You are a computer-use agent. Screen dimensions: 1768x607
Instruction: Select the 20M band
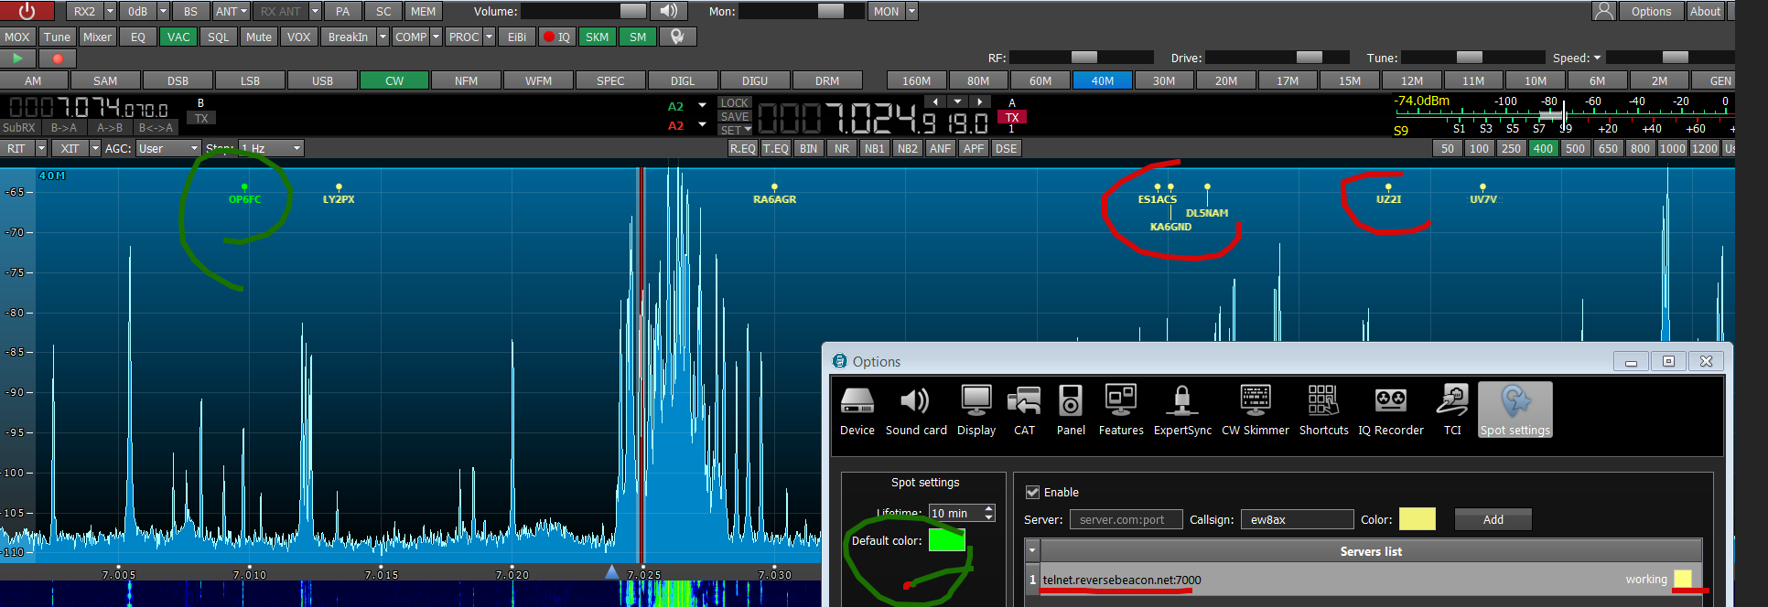pos(1225,80)
